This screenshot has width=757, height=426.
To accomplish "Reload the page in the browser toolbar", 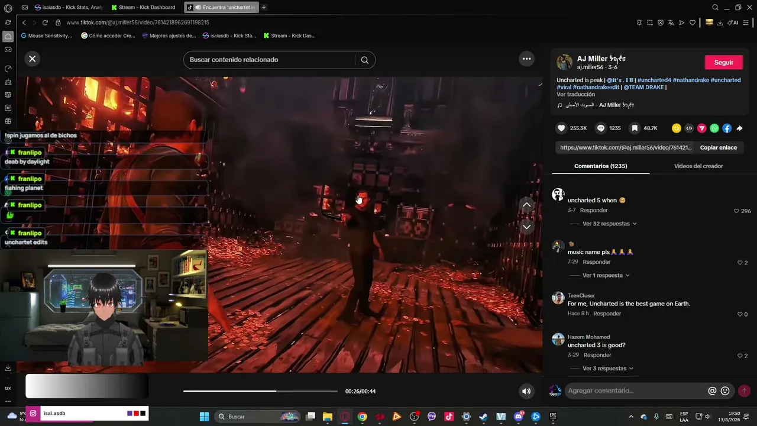I will (45, 22).
